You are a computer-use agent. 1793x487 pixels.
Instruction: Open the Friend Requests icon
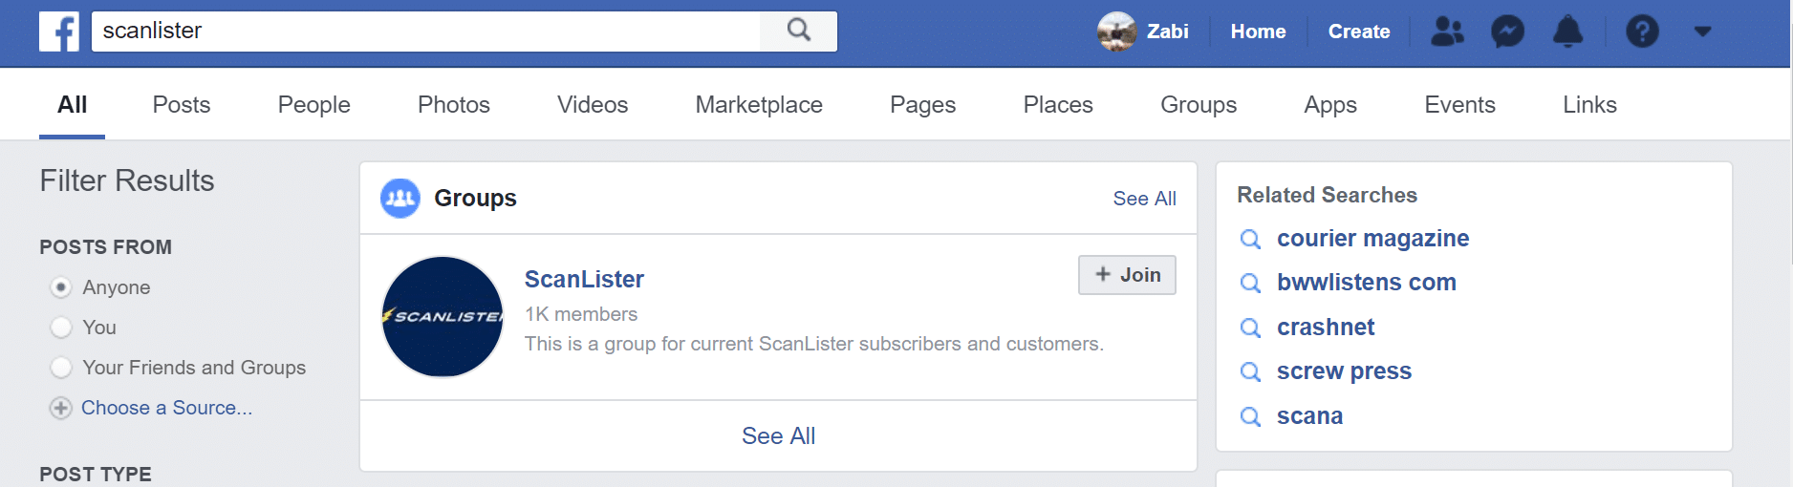1447,32
